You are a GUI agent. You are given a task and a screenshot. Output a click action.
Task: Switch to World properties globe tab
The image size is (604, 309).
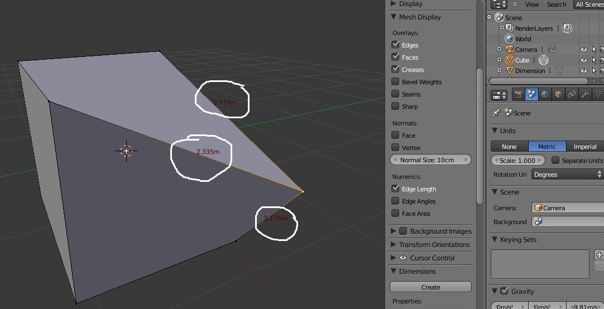[x=544, y=95]
